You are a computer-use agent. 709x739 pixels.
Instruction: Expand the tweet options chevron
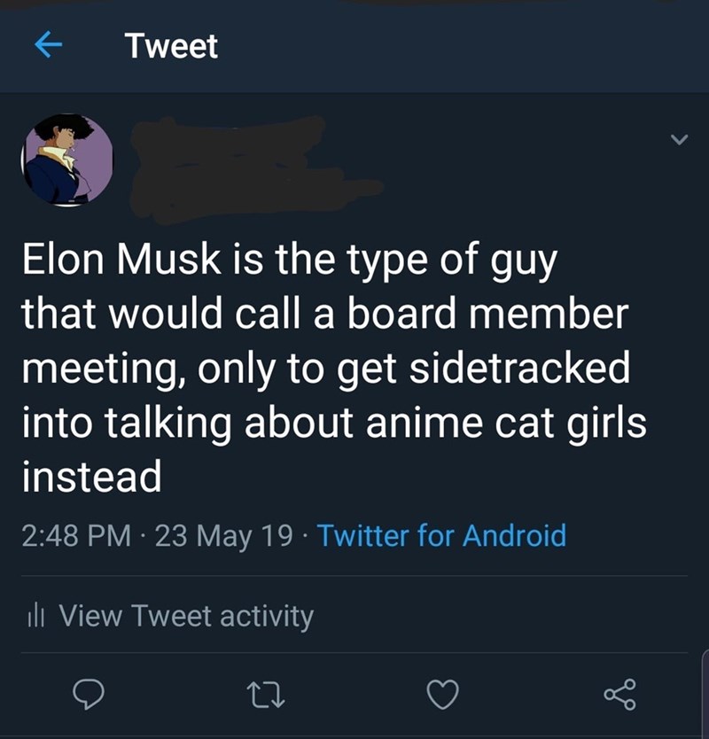[679, 140]
